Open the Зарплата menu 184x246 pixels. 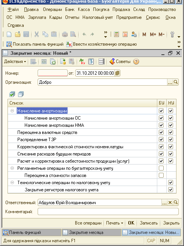pos(37,17)
